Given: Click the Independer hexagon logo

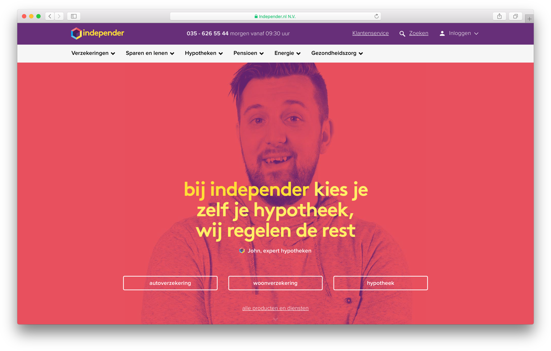Looking at the screenshot, I should (76, 33).
